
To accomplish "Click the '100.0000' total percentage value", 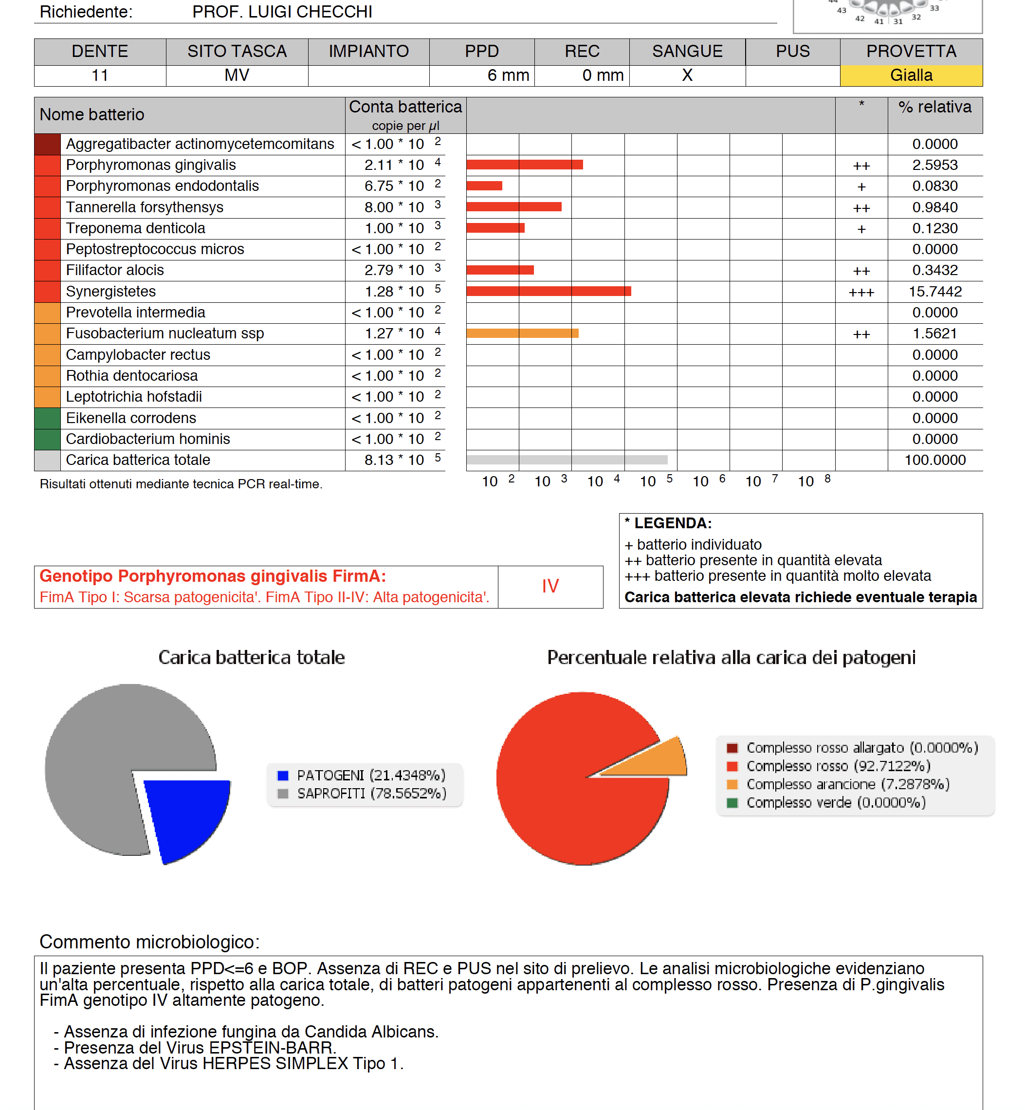I will (x=935, y=461).
